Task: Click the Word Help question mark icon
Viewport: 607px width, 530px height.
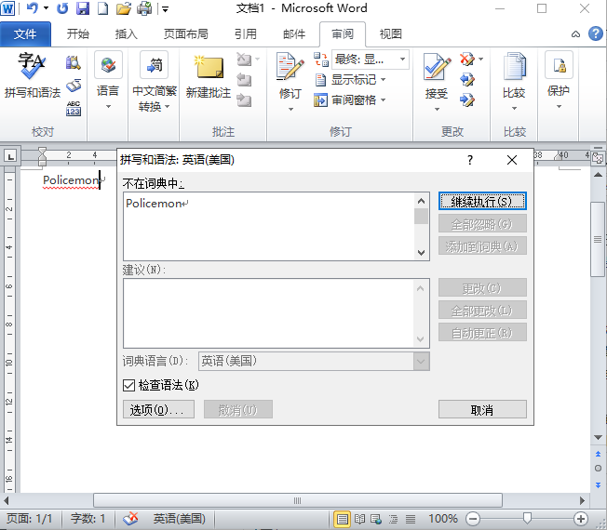Action: coord(596,34)
